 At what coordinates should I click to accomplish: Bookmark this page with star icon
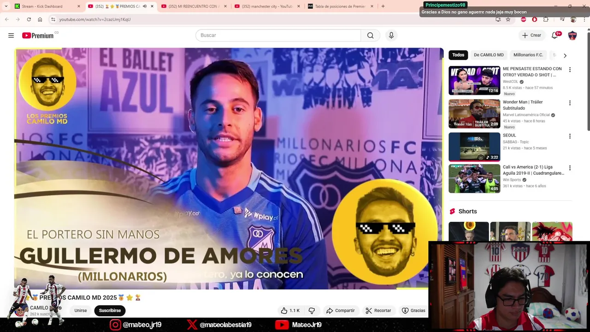(508, 19)
